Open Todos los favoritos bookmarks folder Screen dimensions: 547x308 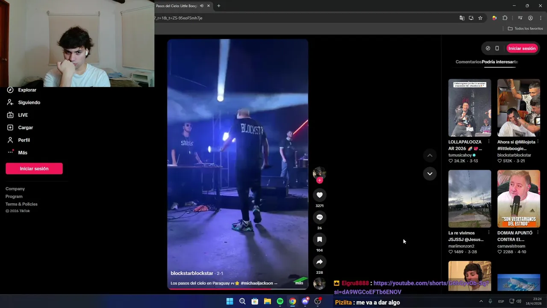tap(525, 28)
